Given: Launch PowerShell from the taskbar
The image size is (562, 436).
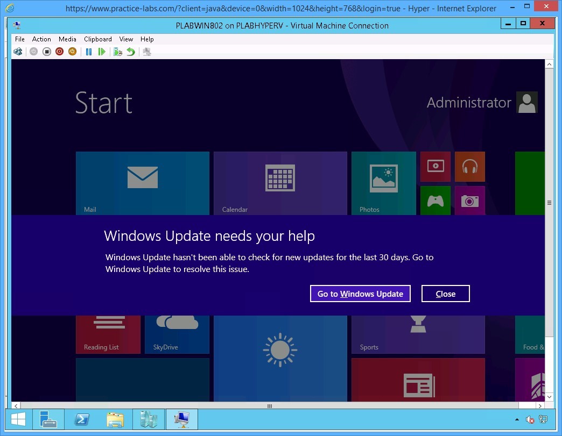Looking at the screenshot, I should click(x=82, y=419).
